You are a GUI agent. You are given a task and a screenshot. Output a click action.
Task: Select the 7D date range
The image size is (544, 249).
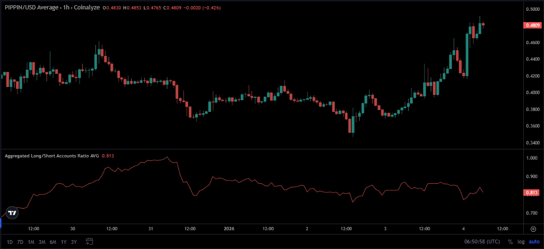coord(20,241)
